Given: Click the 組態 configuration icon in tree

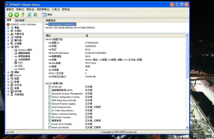Looking at the screenshot, I should [12, 88].
